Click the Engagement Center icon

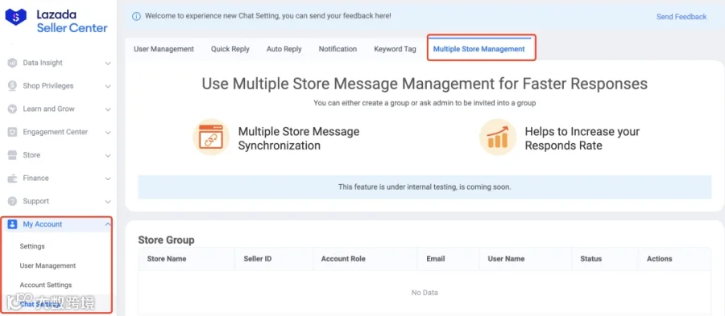pyautogui.click(x=12, y=132)
